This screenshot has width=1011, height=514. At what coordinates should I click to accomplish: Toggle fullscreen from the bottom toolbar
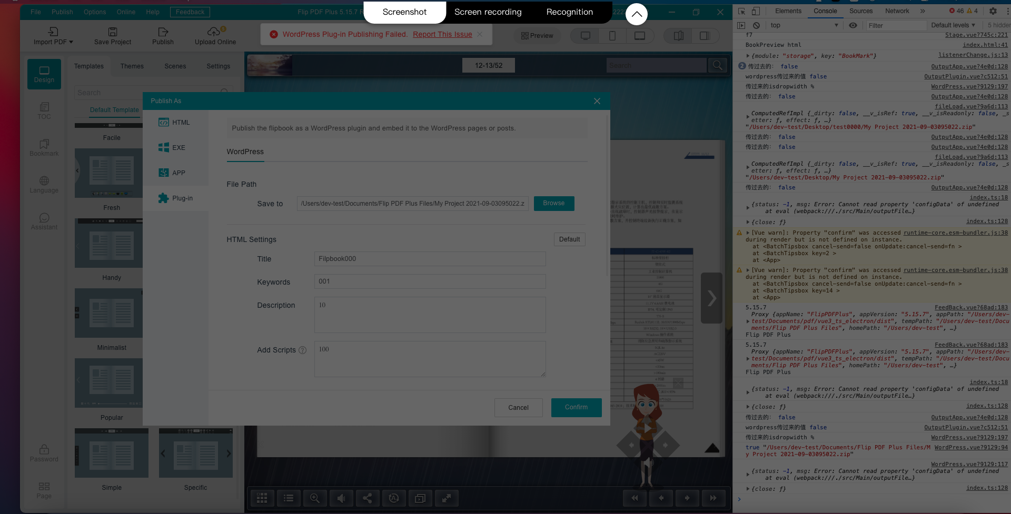click(446, 498)
